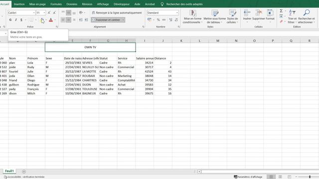Click the Clear eraser icon

(x=281, y=21)
